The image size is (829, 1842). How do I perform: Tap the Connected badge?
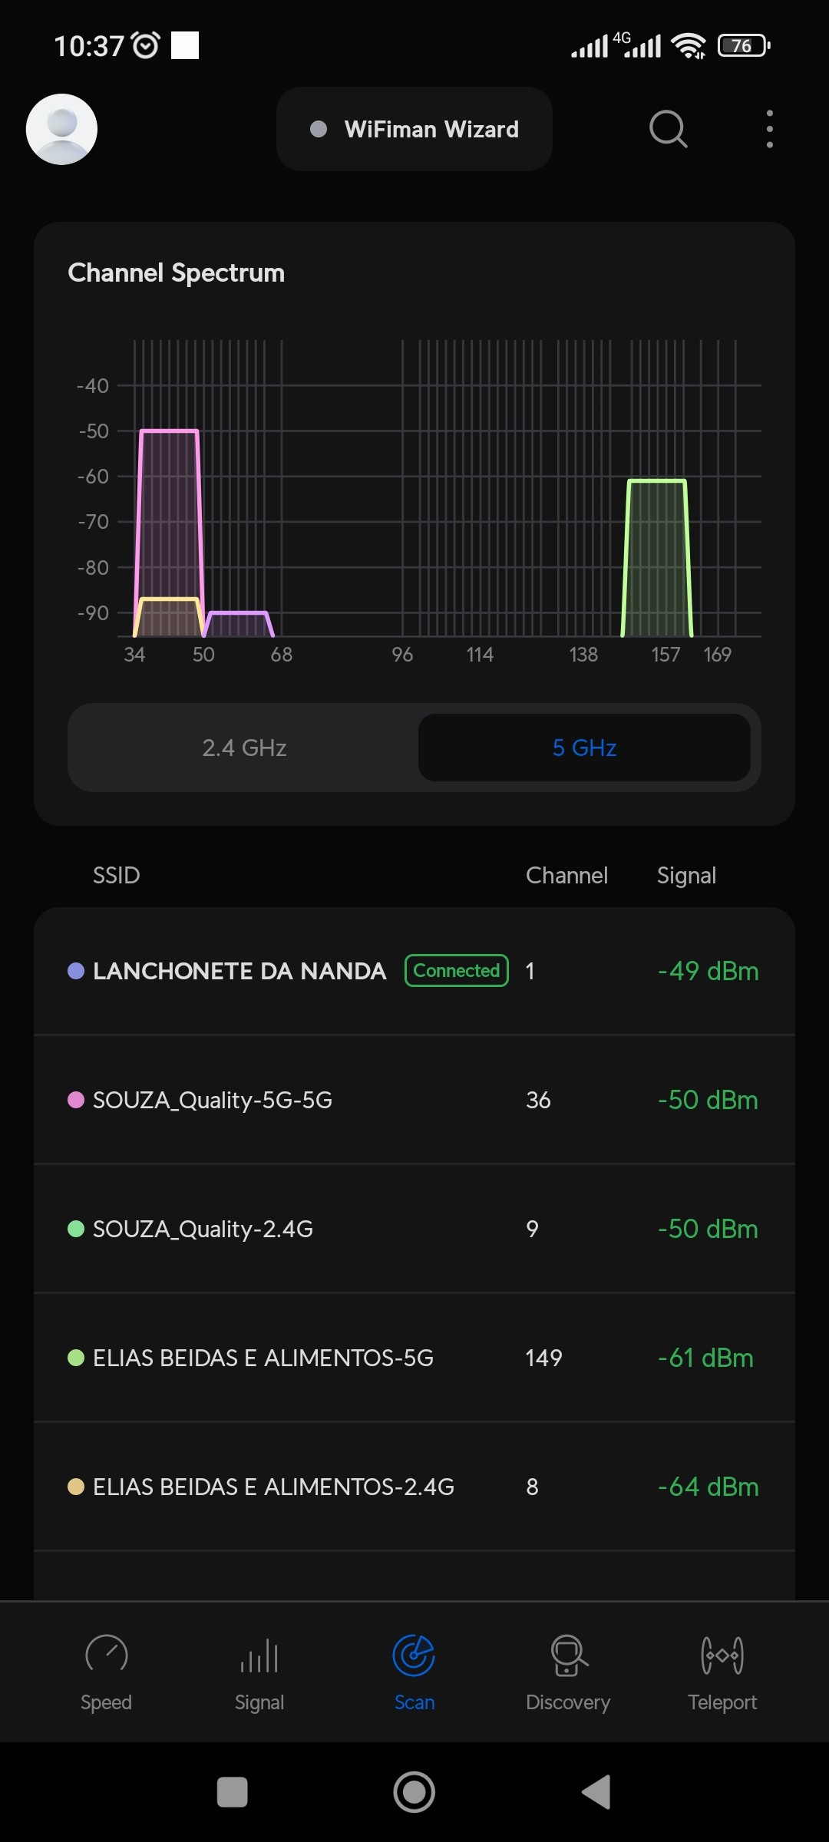point(457,971)
